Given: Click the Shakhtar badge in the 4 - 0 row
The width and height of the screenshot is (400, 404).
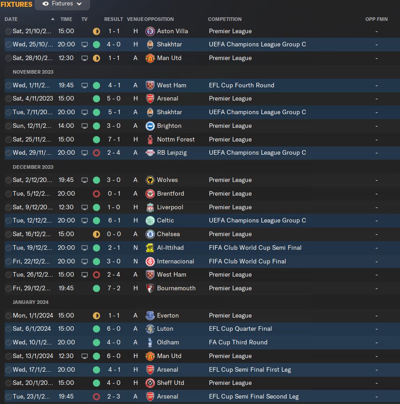Looking at the screenshot, I should pos(150,45).
